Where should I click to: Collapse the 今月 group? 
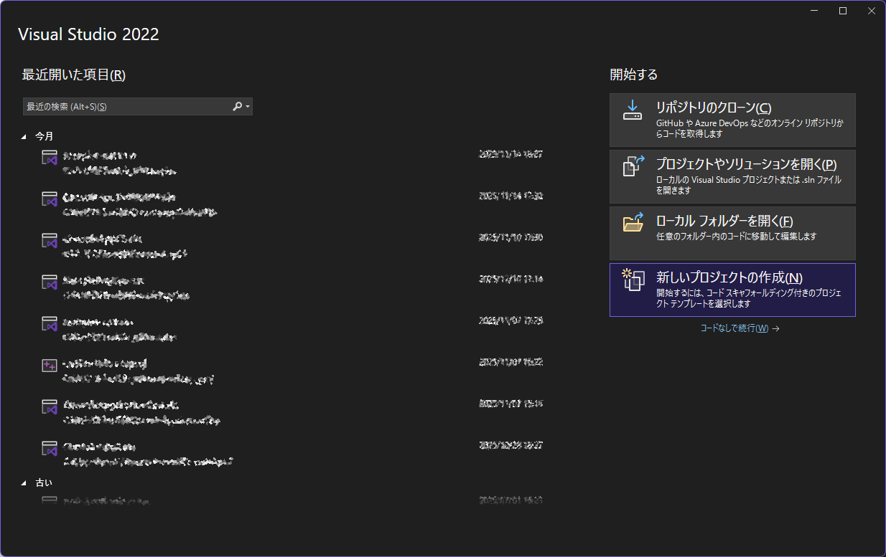(24, 136)
